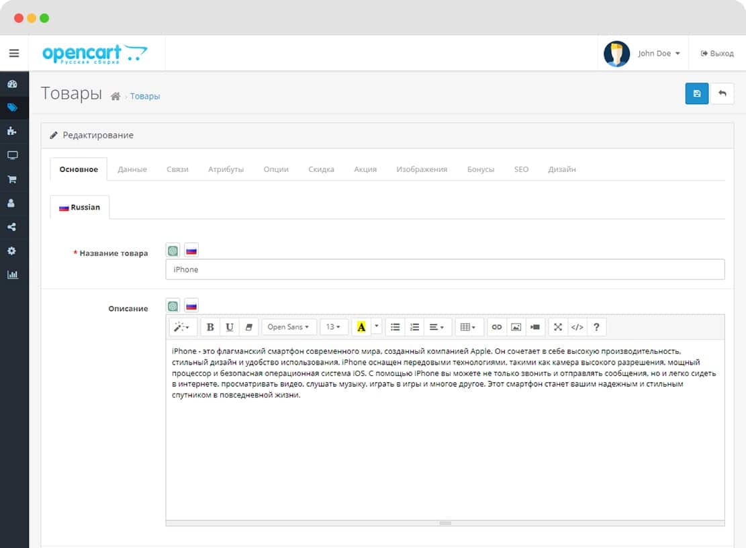Click the blue save button
746x548 pixels.
[x=696, y=94]
